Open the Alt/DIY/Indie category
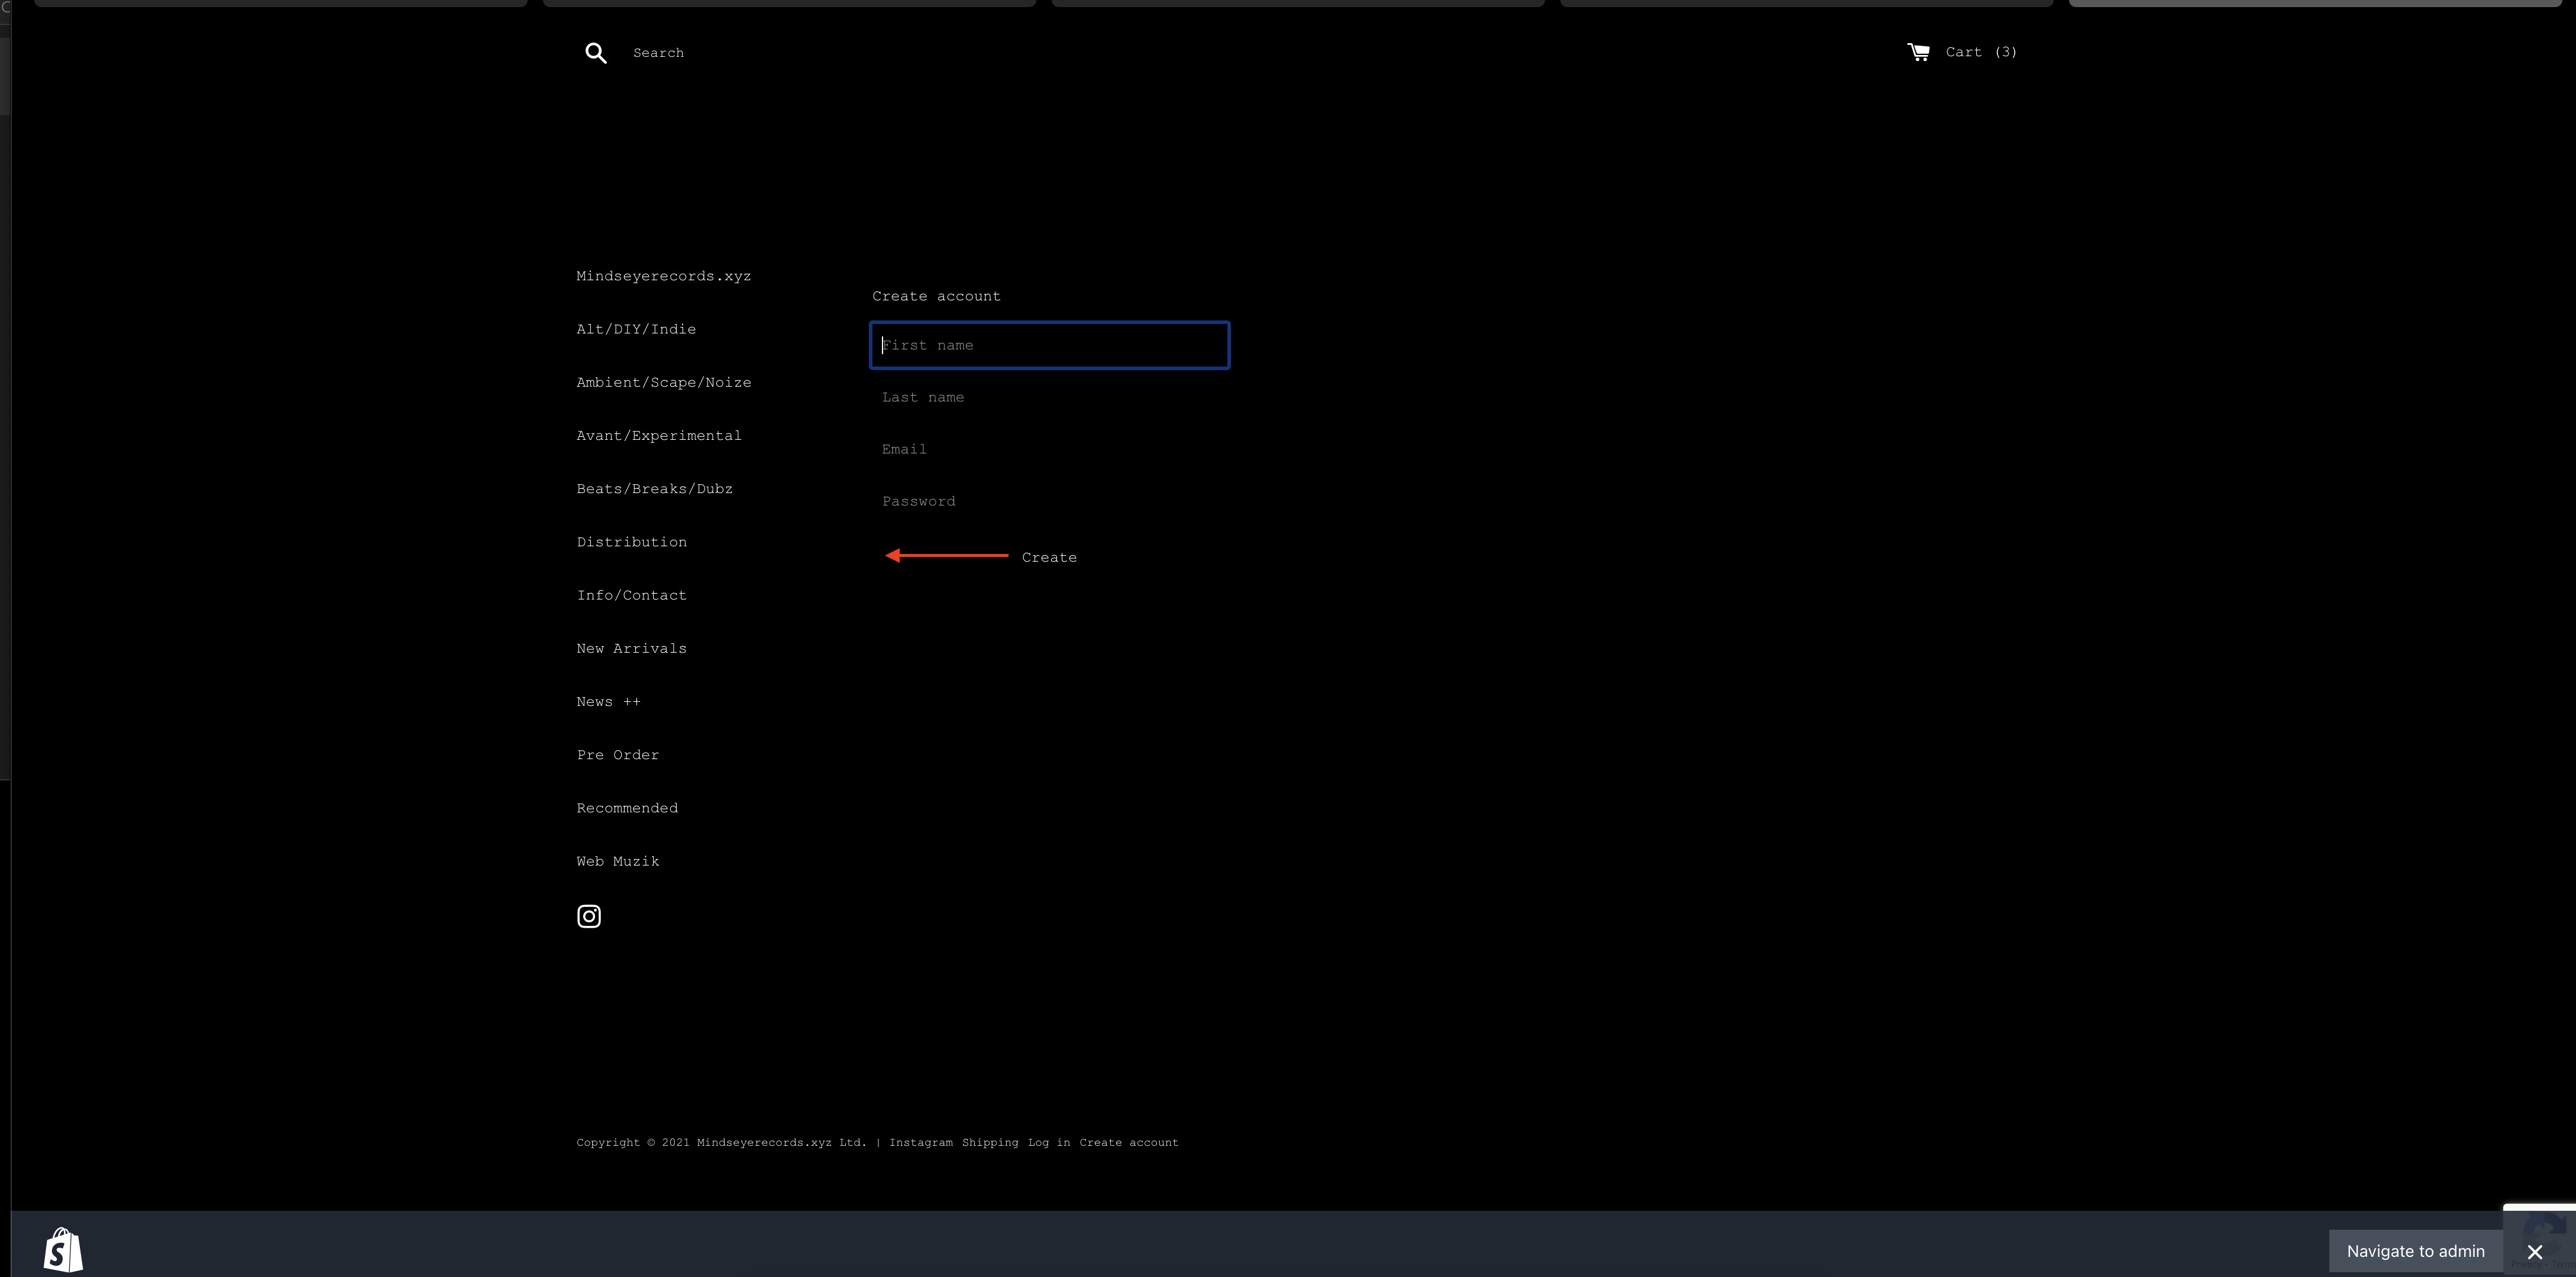 636,329
